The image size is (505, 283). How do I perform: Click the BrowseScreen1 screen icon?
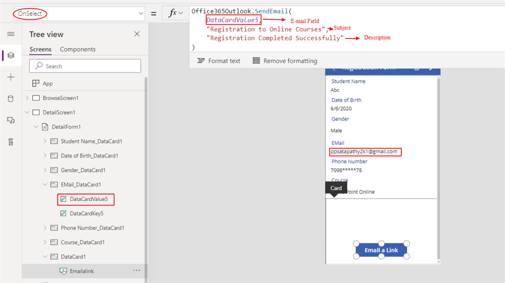[x=36, y=98]
